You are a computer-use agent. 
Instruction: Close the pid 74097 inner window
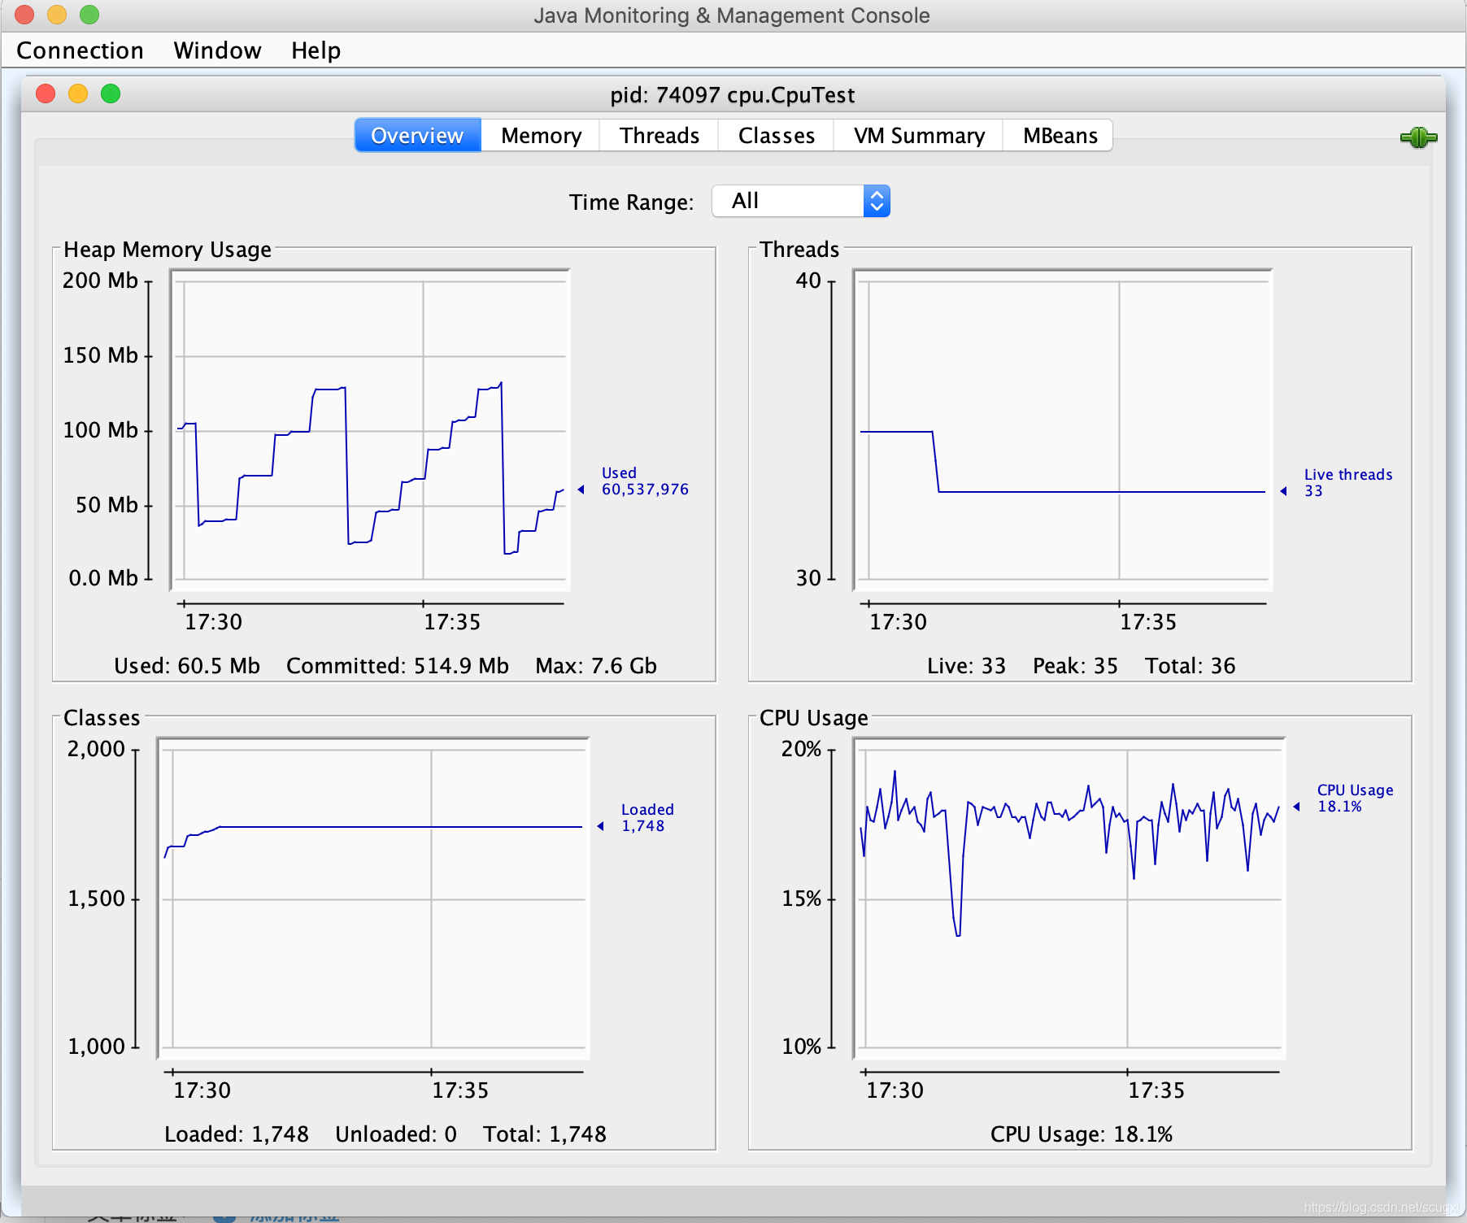pyautogui.click(x=46, y=94)
